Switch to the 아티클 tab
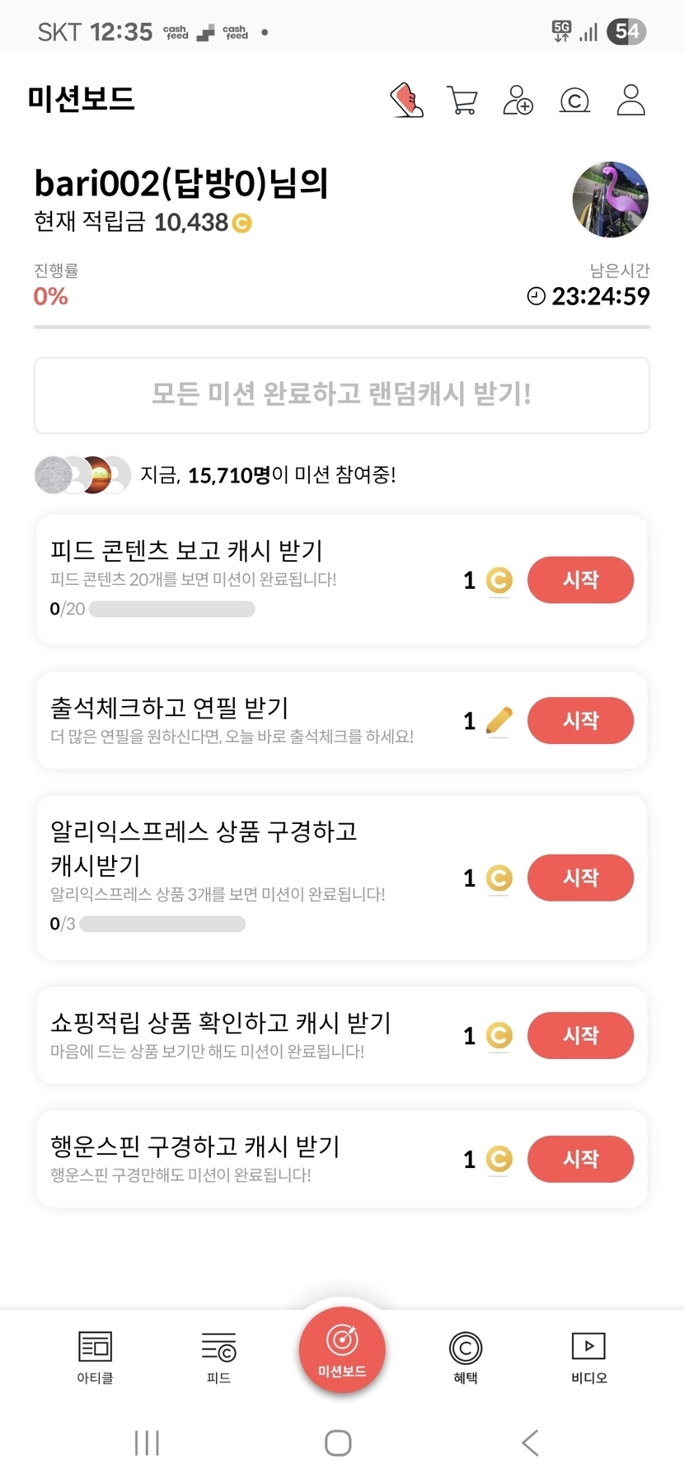 95,1357
